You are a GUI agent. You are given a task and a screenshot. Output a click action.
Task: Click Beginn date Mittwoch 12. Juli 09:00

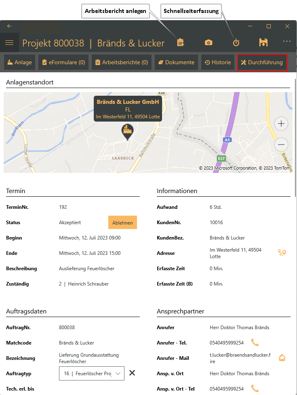coord(90,238)
